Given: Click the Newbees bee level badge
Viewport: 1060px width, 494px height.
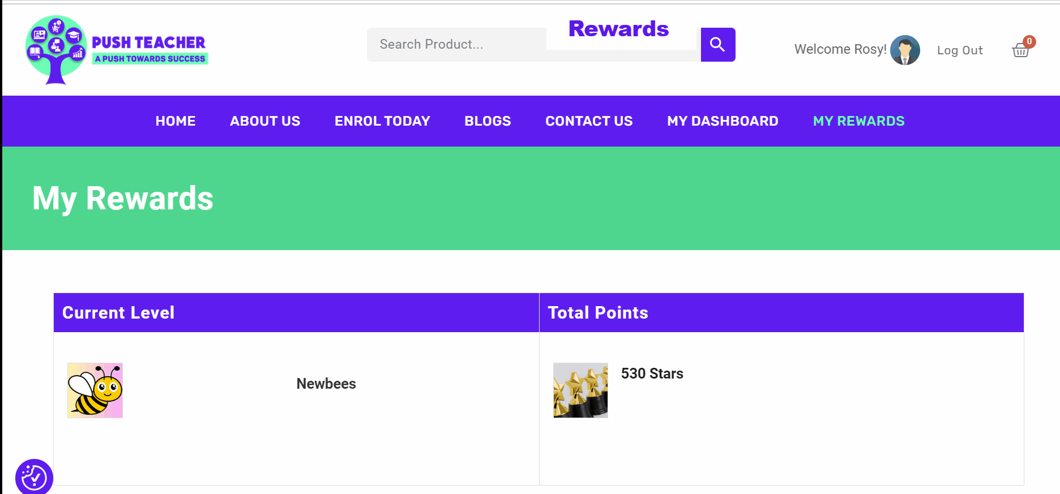Looking at the screenshot, I should 95,390.
